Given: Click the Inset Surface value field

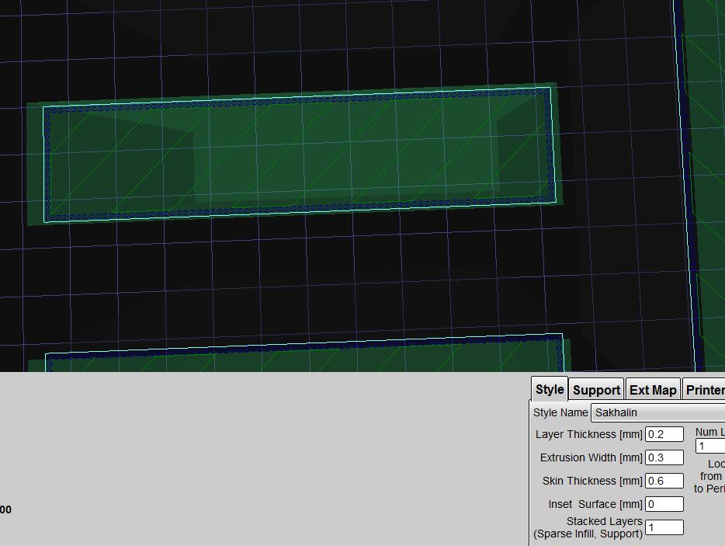Looking at the screenshot, I should coord(664,504).
